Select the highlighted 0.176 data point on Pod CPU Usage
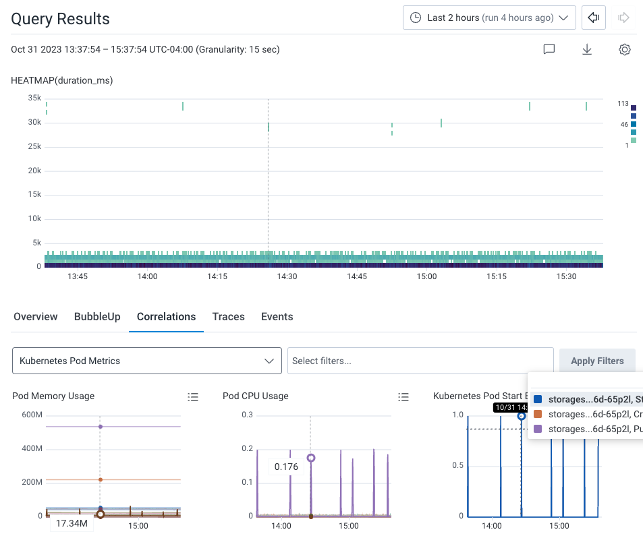This screenshot has height=536, width=643. (311, 457)
